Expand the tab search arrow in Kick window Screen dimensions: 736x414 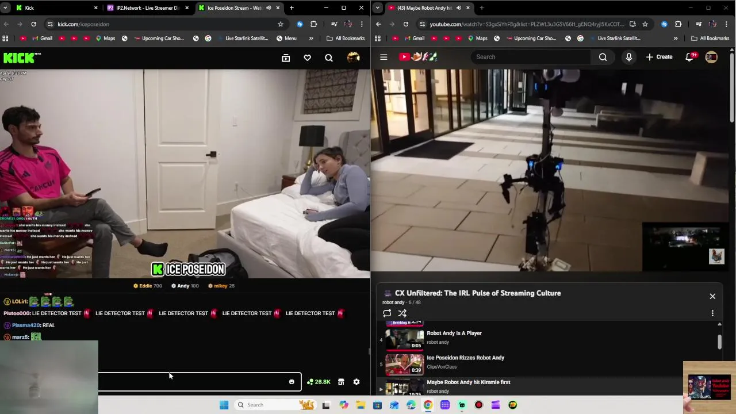point(5,7)
